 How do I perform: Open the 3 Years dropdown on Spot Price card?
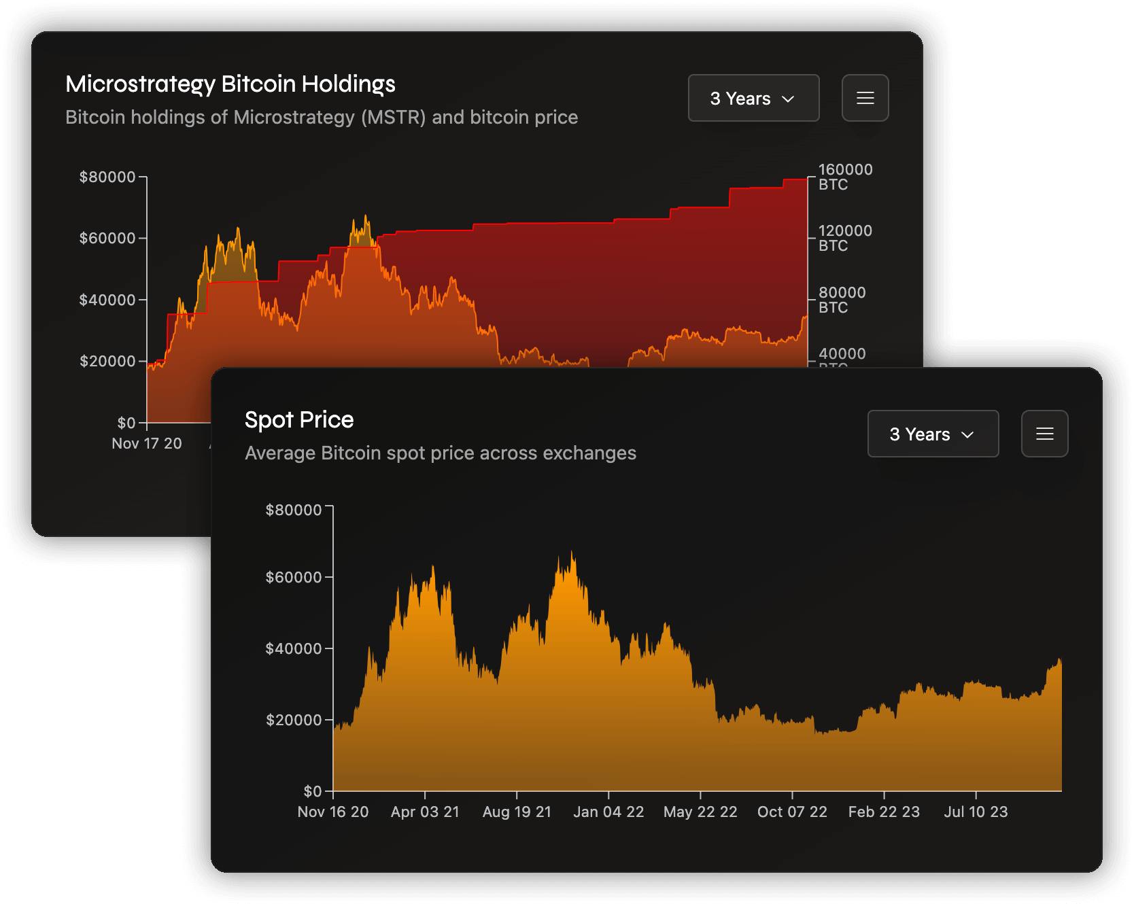point(933,434)
